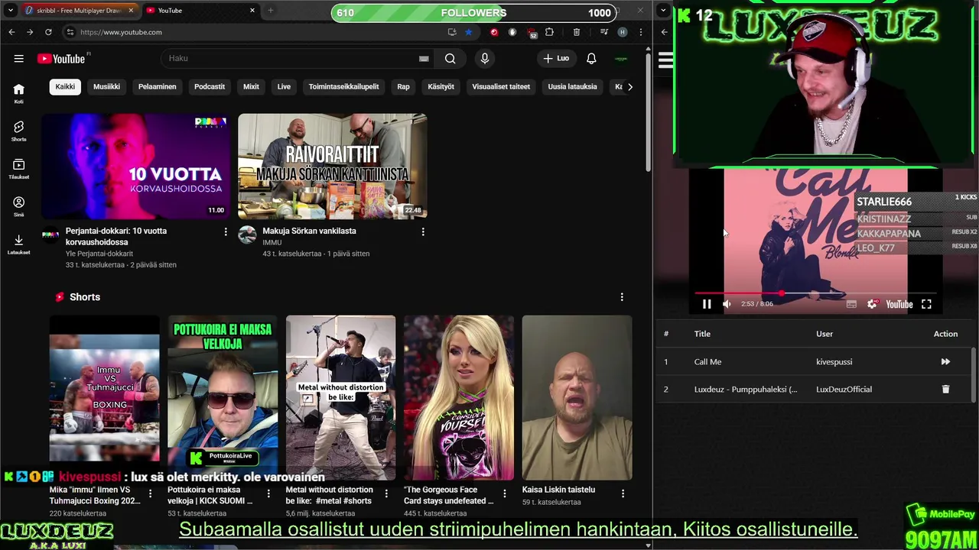Open the Kaisa Liskin taistelu short
Image resolution: width=979 pixels, height=550 pixels.
(577, 397)
